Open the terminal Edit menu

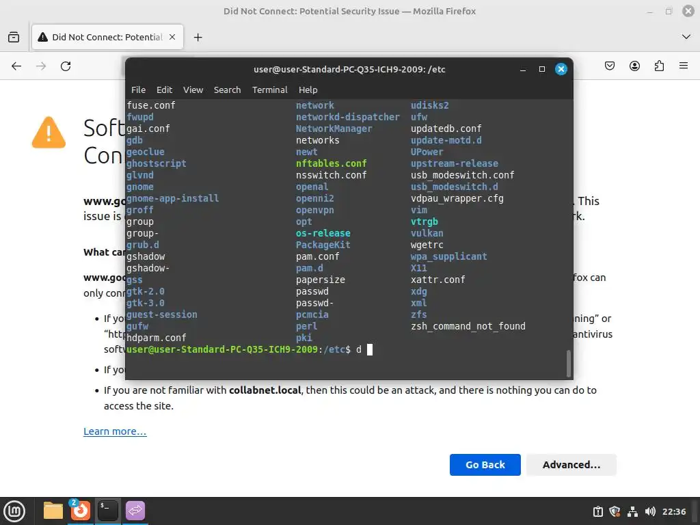pos(164,90)
